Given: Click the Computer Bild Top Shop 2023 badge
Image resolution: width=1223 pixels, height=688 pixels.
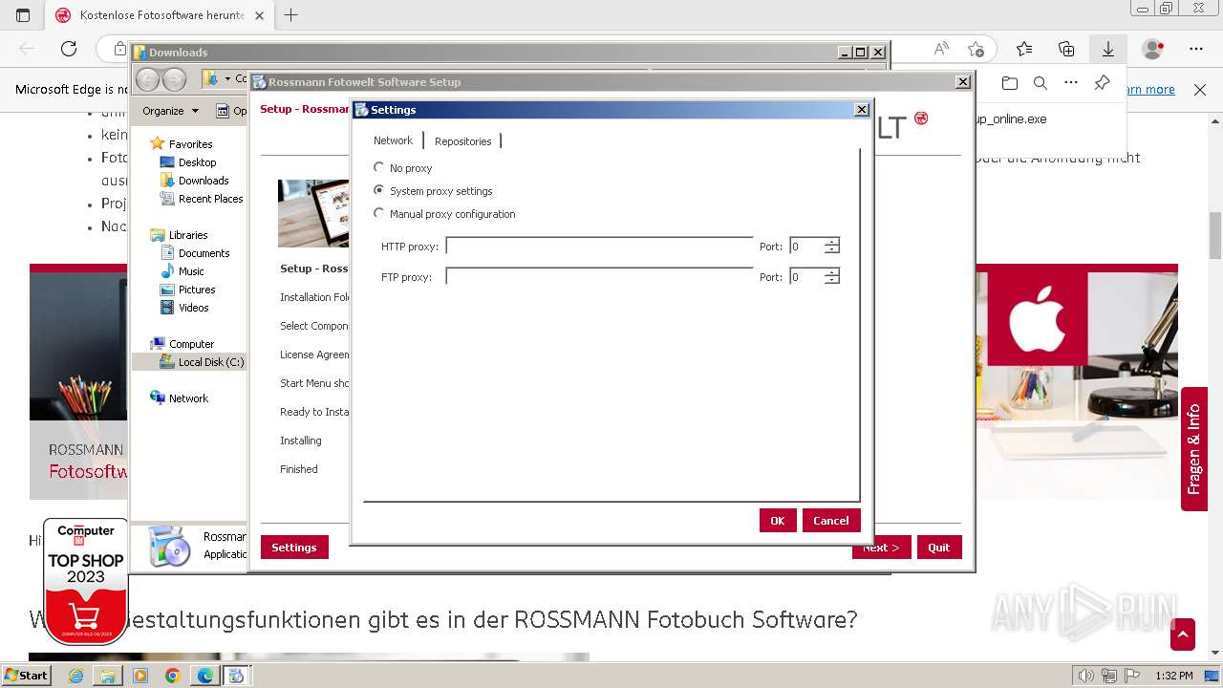Looking at the screenshot, I should tap(85, 580).
